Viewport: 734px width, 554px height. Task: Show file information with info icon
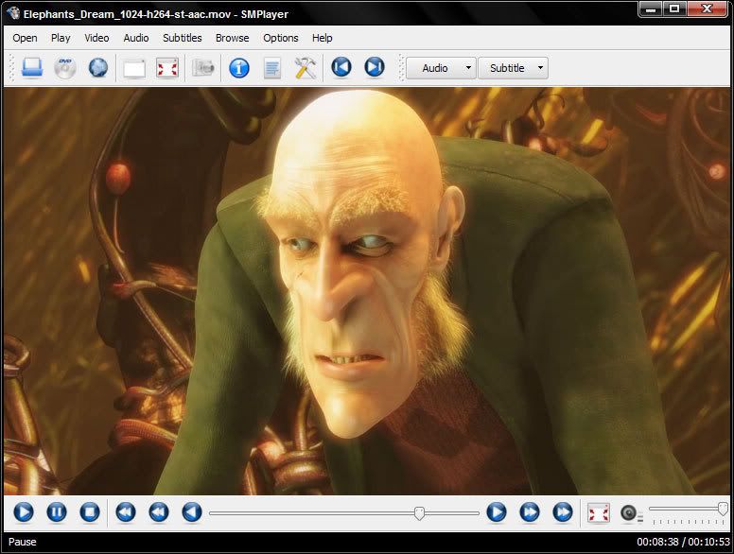pos(239,68)
